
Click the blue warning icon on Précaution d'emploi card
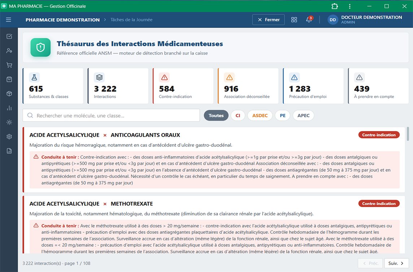(294, 78)
